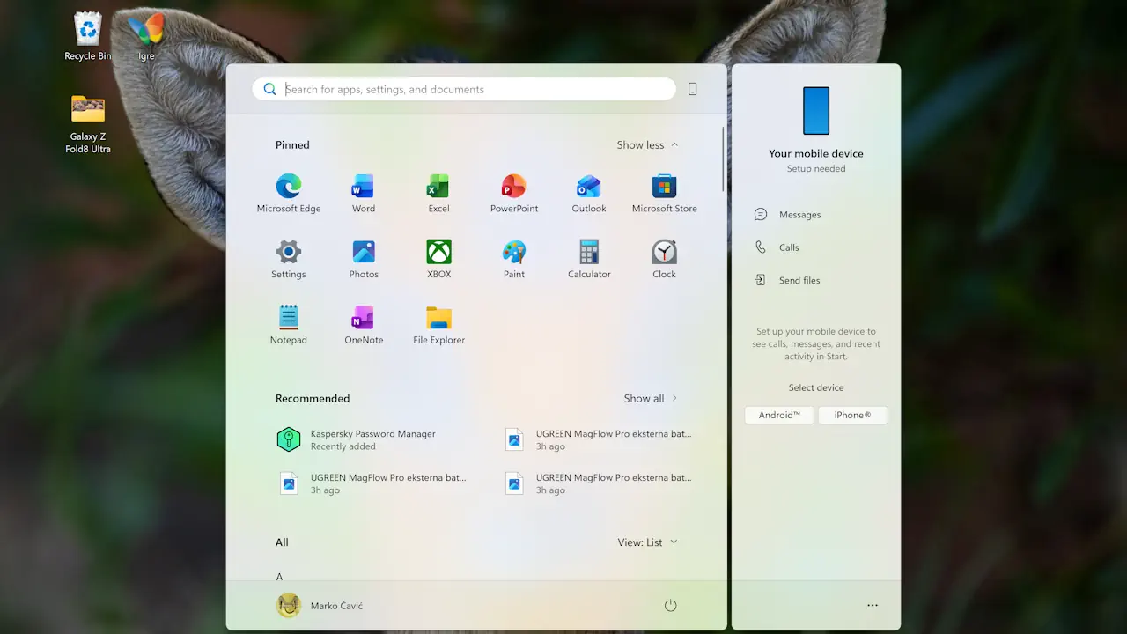Click the three-dot more options icon
This screenshot has width=1127, height=634.
(873, 606)
